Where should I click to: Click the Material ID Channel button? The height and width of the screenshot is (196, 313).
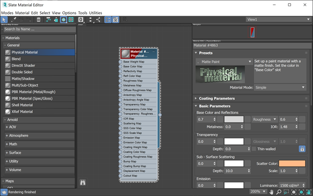click(x=81, y=20)
